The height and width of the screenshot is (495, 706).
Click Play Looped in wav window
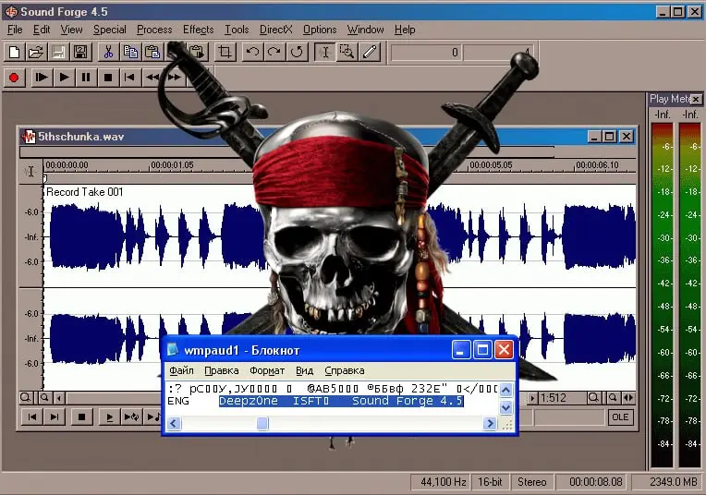(x=131, y=417)
